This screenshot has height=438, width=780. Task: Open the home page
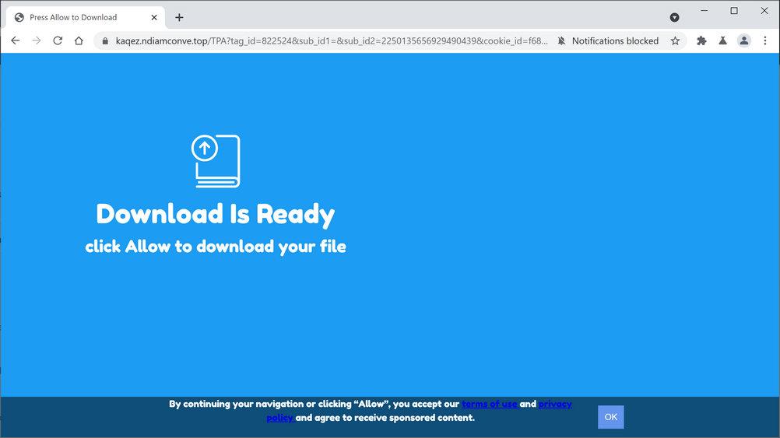tap(79, 40)
